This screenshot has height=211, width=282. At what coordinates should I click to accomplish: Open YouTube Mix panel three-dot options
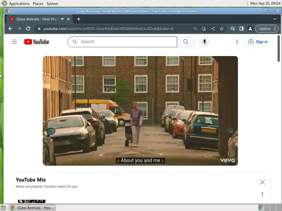[262, 194]
